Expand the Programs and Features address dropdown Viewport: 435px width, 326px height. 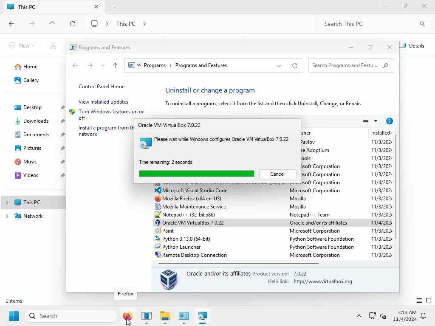[279, 66]
